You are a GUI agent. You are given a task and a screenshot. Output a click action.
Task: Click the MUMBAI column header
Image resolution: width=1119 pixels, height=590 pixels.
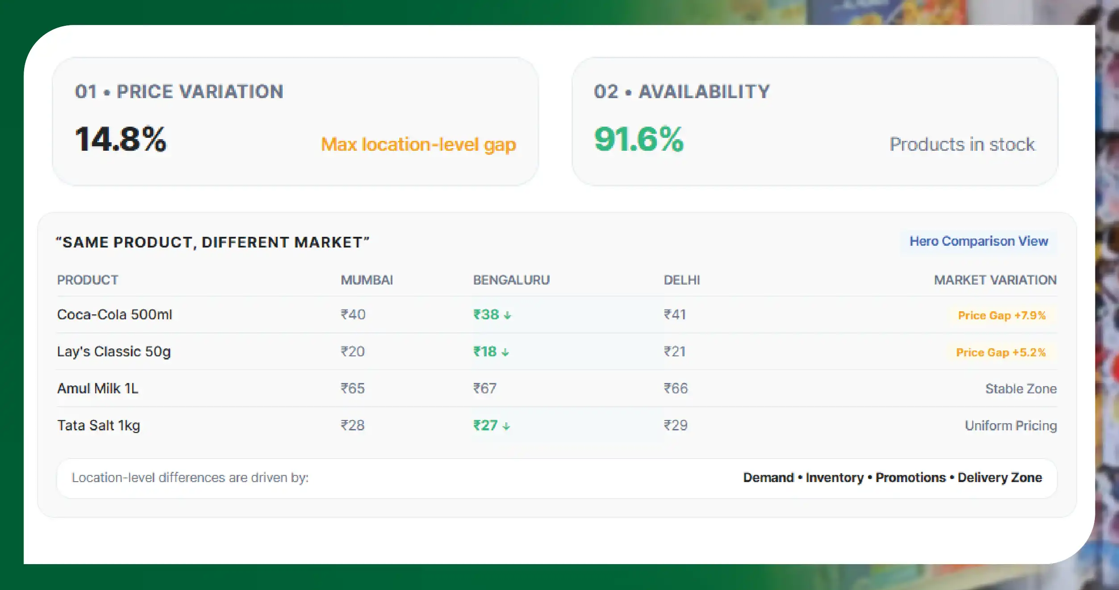367,280
